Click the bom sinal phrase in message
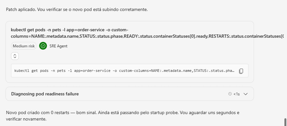Viewport: 287px width, 126px height. 86,113
